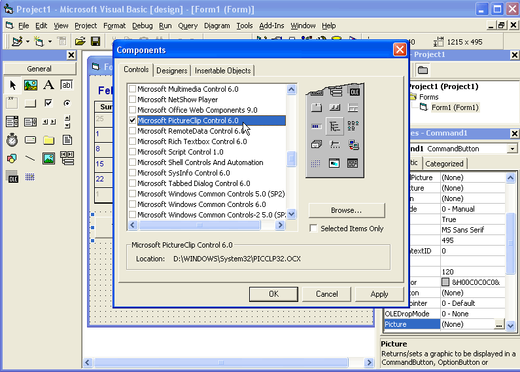The width and height of the screenshot is (520, 372).
Task: Check Microsoft Rich Textbox Control 6.0
Action: click(132, 141)
